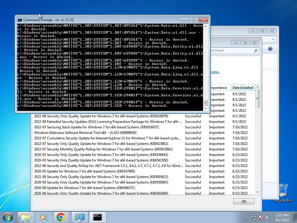Image resolution: width=297 pixels, height=223 pixels.
Task: Focus the Search Control Panel field
Action: [232, 51]
